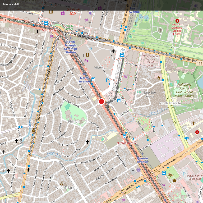The image size is (203, 203).
Task: Click the Sitio San Roque label
Action: 150,94
